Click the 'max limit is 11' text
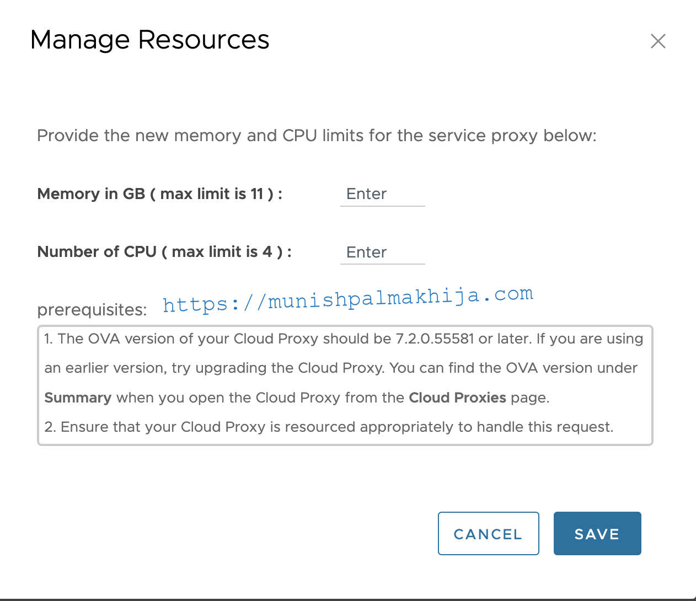 pos(212,194)
